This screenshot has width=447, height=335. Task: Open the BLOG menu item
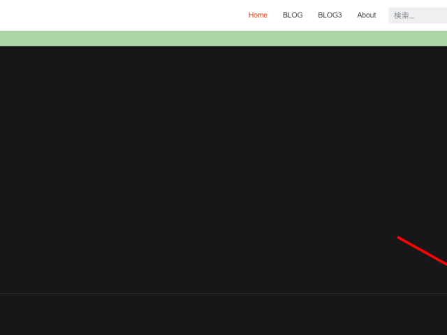click(293, 15)
